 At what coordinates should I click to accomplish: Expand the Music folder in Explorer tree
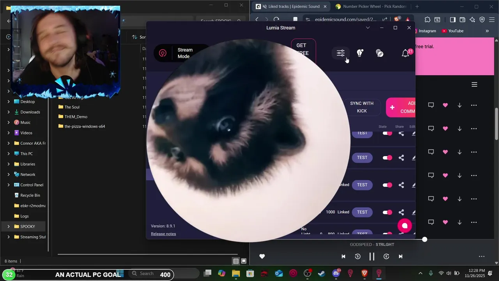[9, 123]
